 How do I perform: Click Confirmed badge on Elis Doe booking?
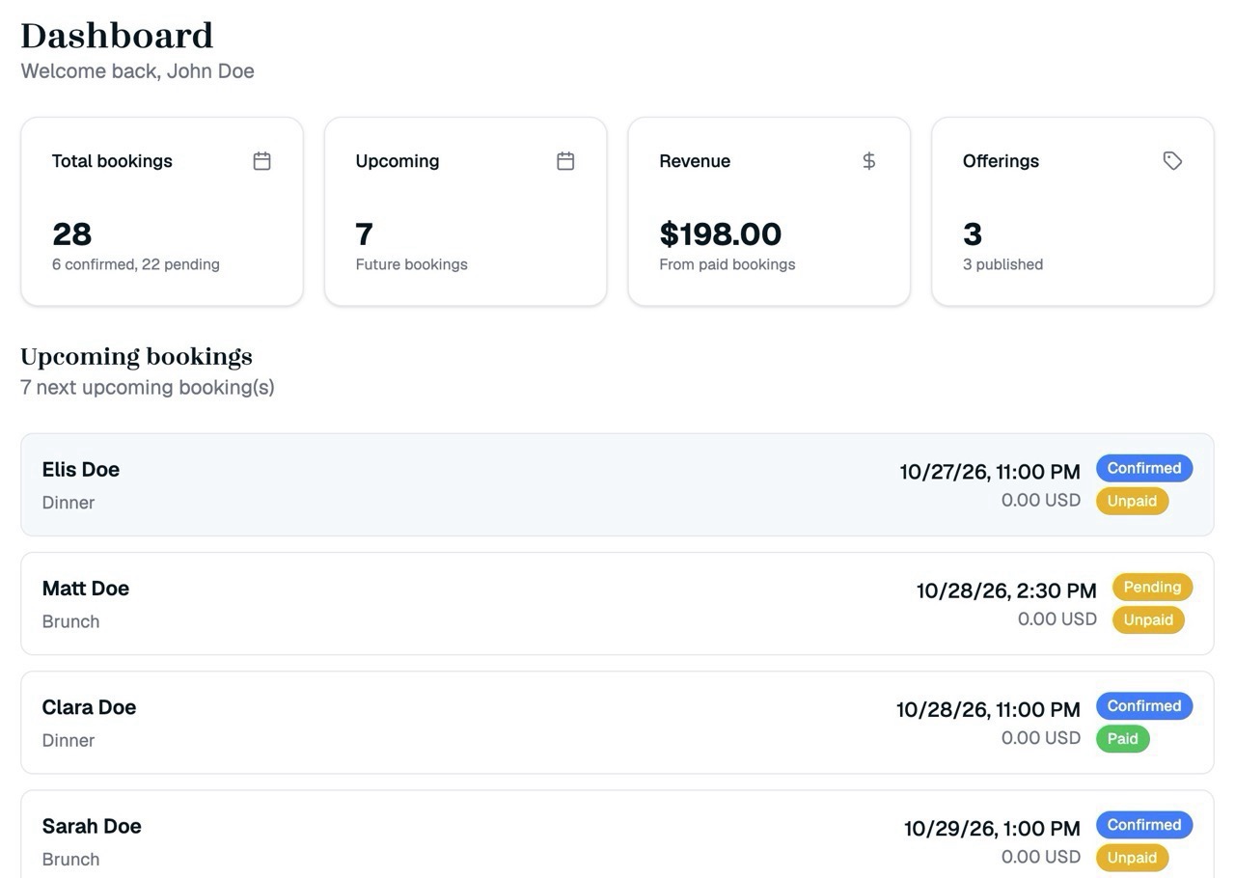coord(1144,468)
